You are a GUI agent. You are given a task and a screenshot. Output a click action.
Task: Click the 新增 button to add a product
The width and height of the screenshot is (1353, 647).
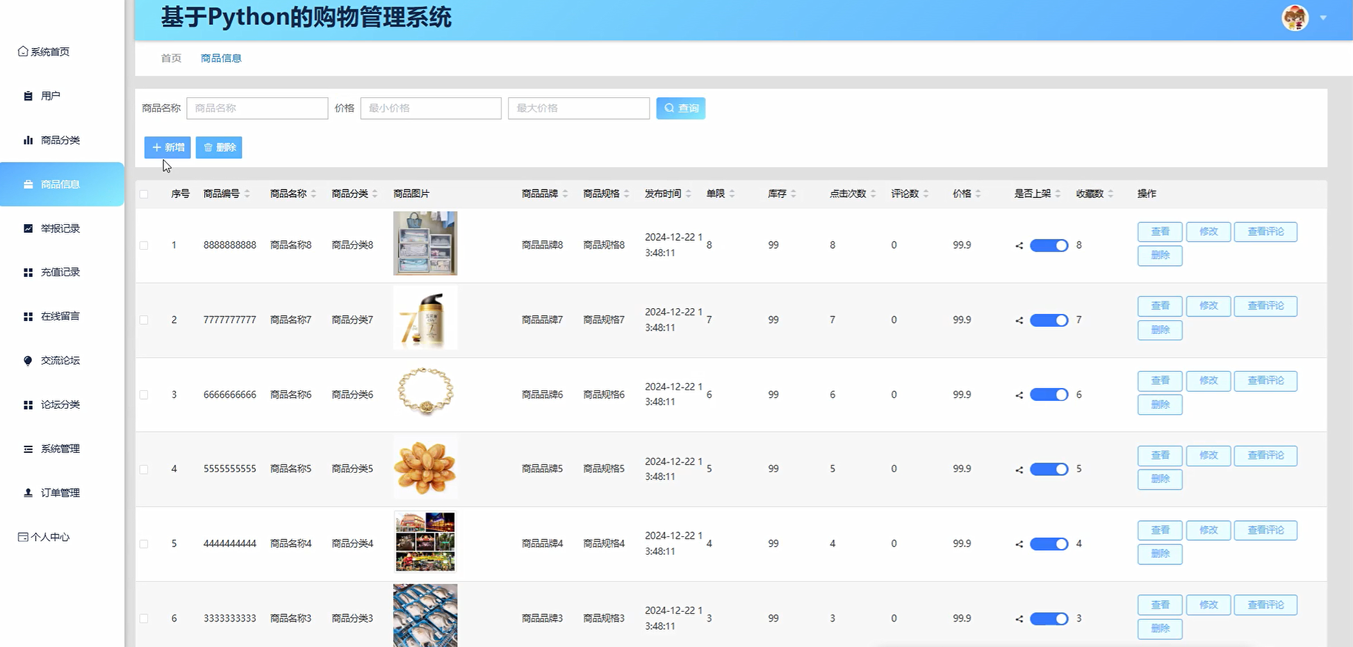(167, 147)
